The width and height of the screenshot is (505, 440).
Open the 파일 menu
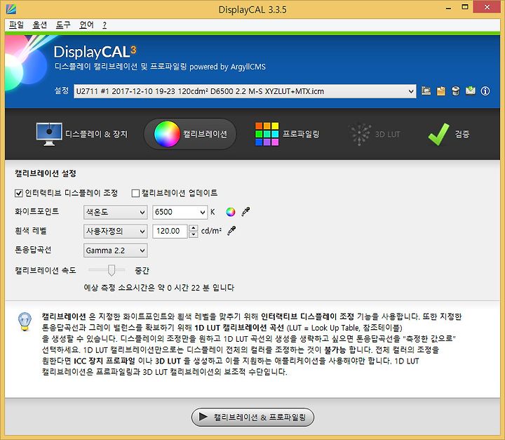[x=16, y=25]
